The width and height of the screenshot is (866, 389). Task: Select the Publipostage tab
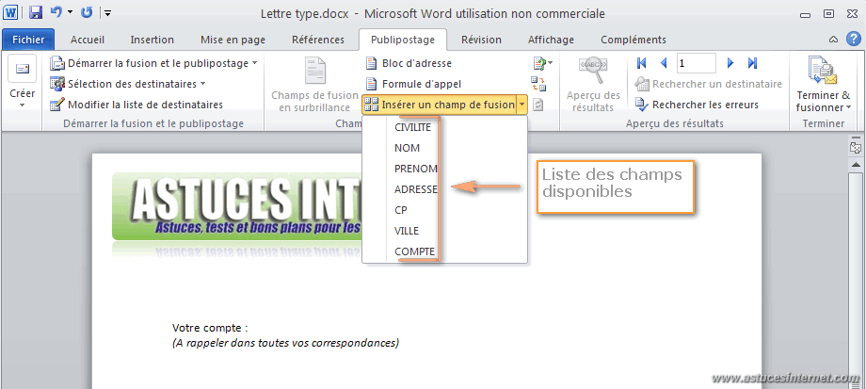point(403,40)
